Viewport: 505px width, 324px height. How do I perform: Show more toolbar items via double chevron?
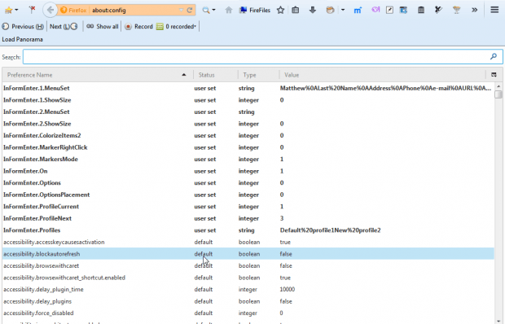(x=474, y=11)
